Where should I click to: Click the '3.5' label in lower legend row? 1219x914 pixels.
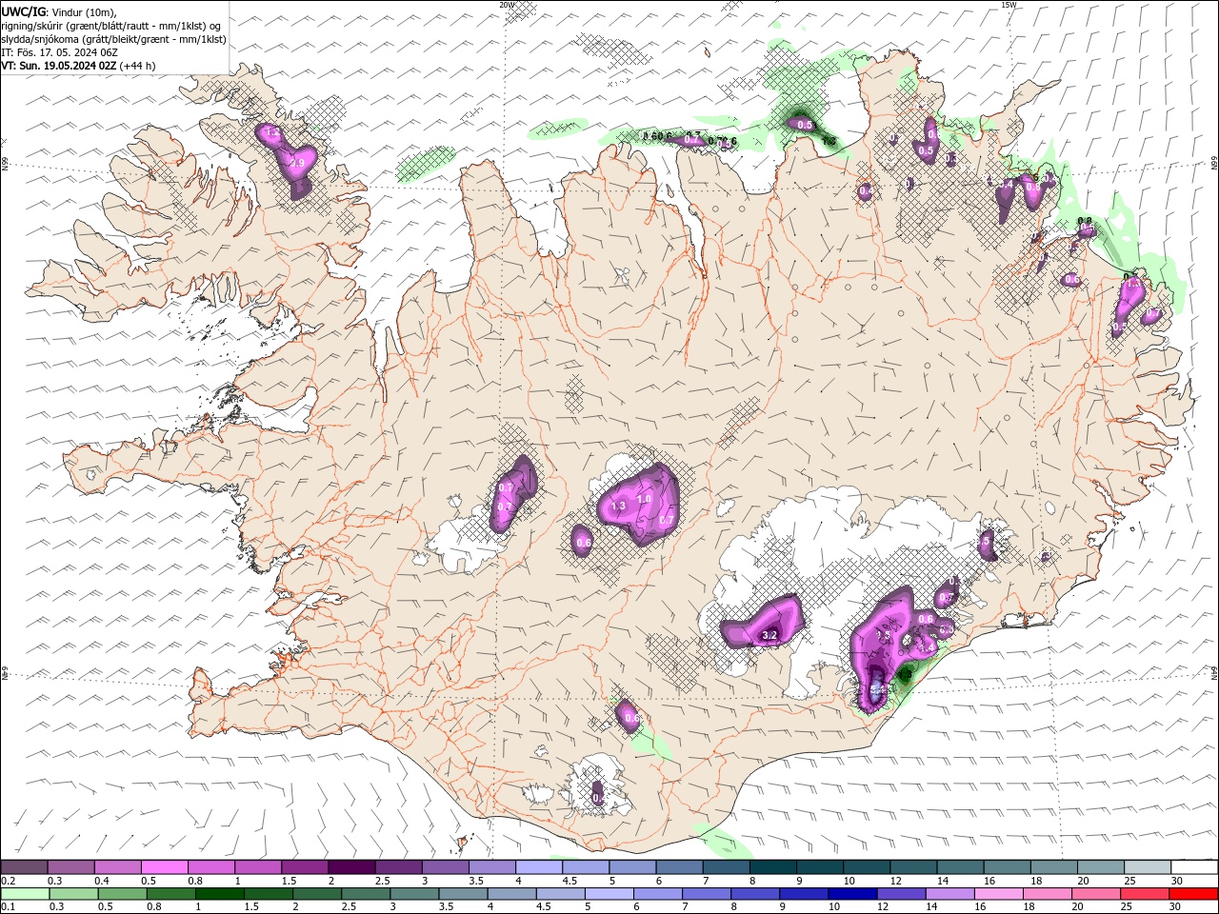point(446,906)
